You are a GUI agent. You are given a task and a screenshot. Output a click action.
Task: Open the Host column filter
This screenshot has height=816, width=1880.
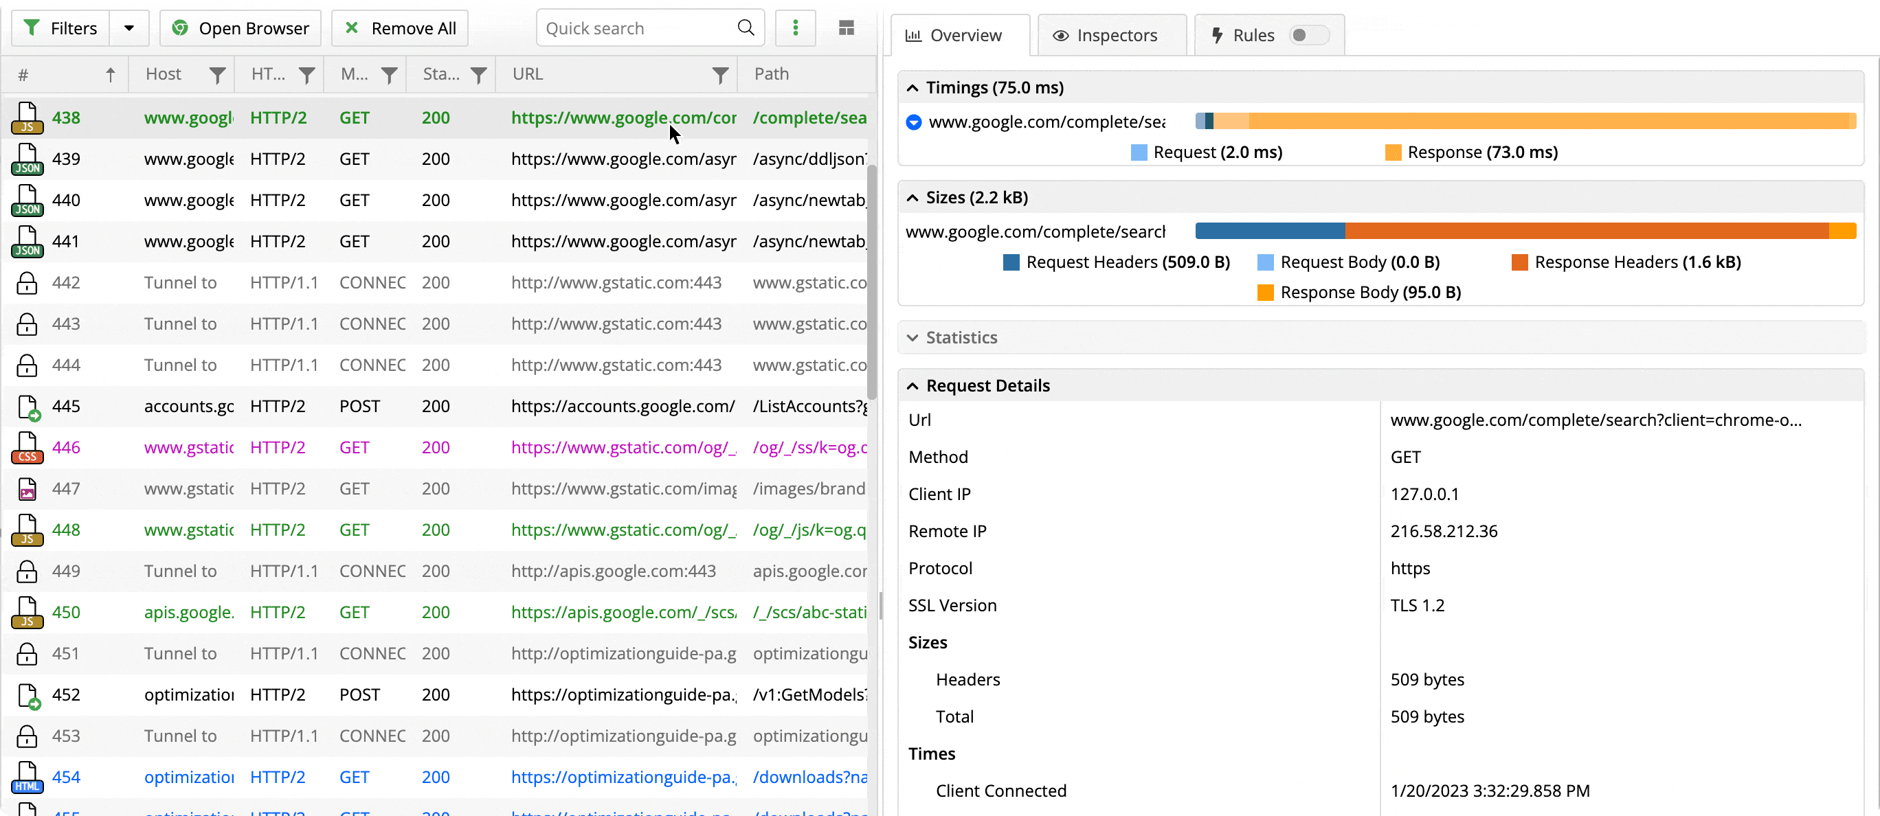pyautogui.click(x=216, y=73)
